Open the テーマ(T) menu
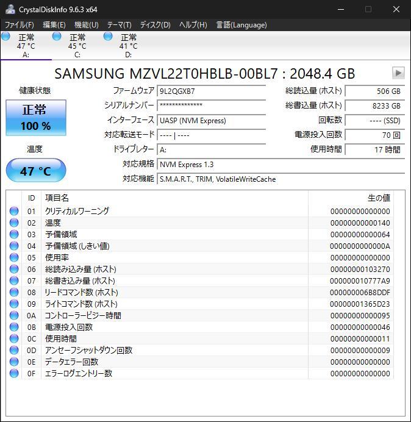 click(x=120, y=25)
